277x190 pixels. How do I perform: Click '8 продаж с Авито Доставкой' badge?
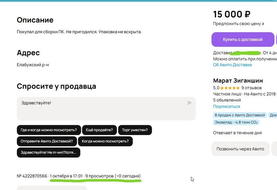click(x=240, y=115)
